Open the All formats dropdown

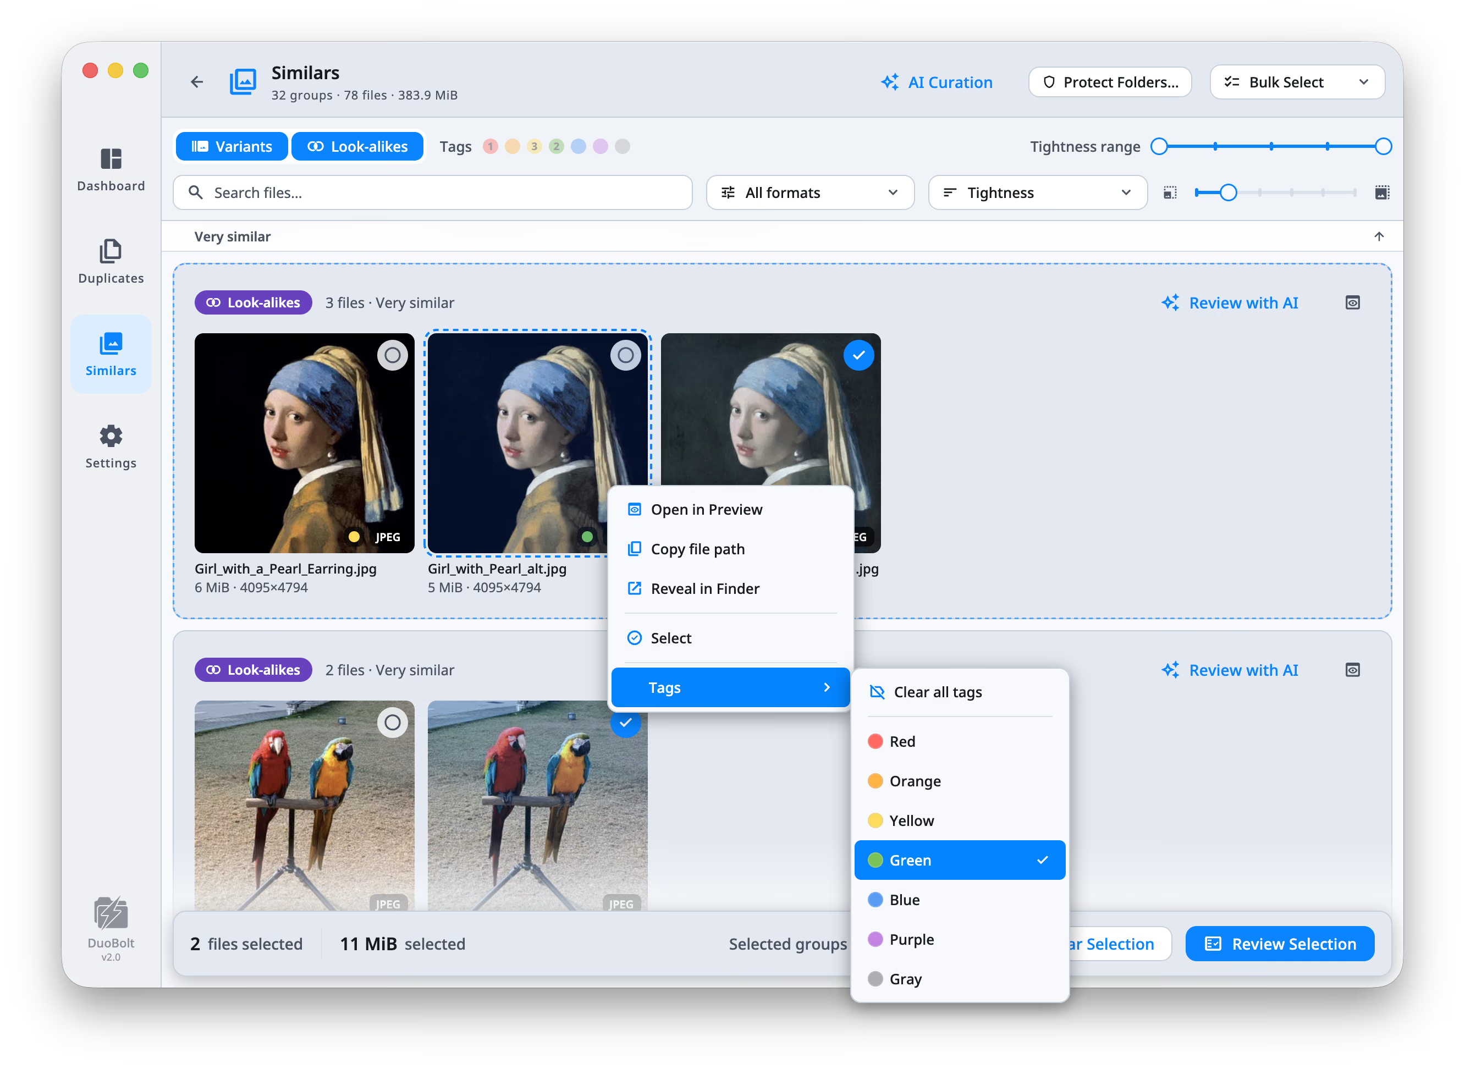coord(810,193)
